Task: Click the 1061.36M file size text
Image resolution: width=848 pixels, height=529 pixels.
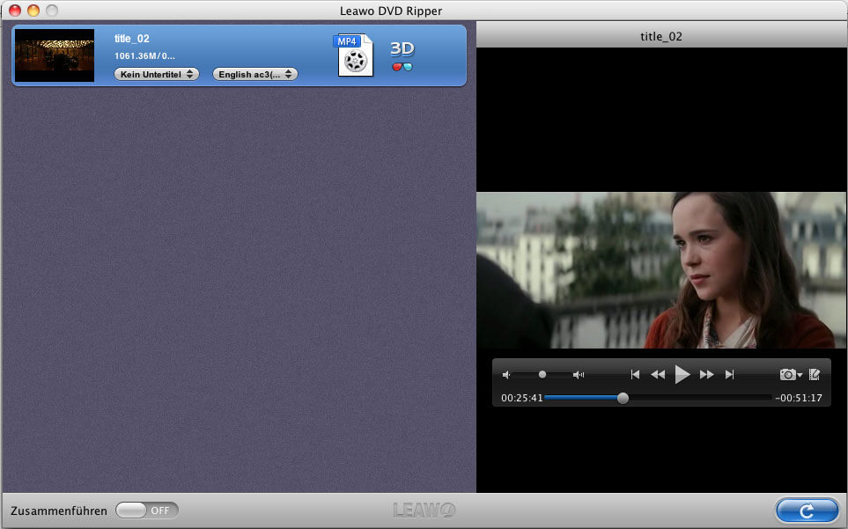Action: coord(144,55)
